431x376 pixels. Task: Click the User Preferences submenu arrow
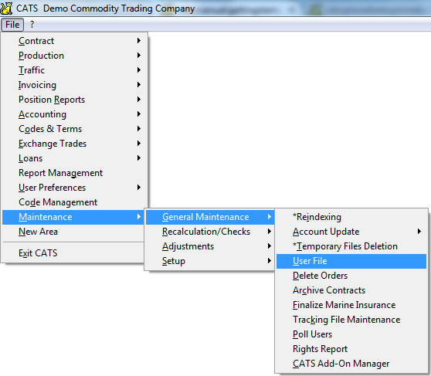pyautogui.click(x=139, y=188)
